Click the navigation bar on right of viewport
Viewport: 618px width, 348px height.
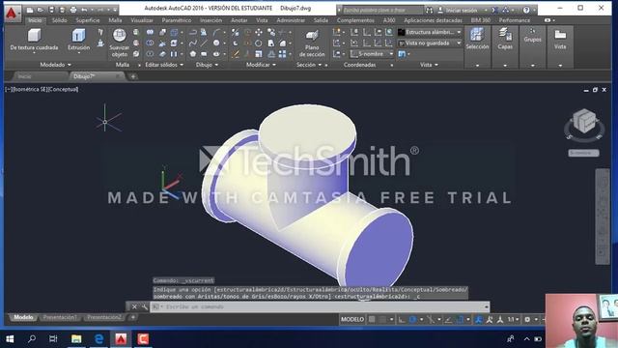point(603,217)
